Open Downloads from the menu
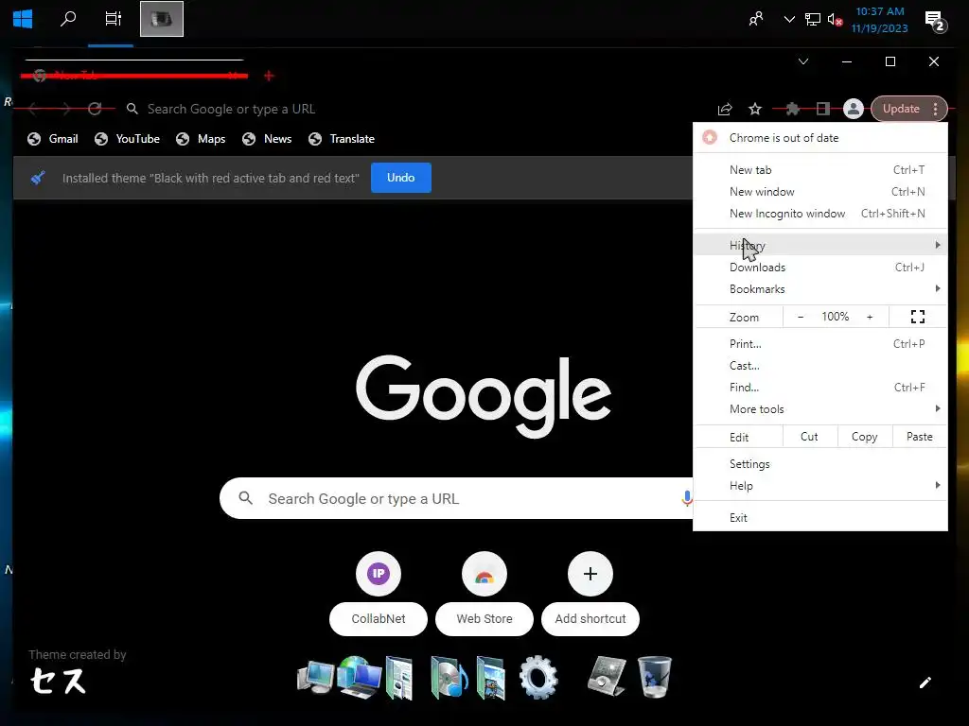The width and height of the screenshot is (969, 726). pyautogui.click(x=820, y=268)
